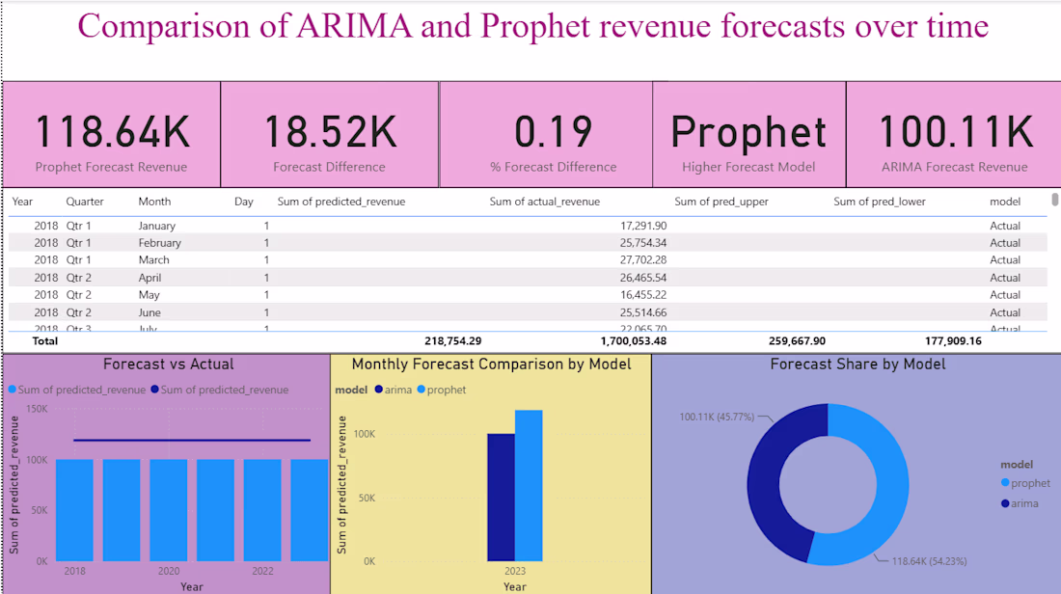The width and height of the screenshot is (1061, 594).
Task: Sort table by the Quarter column header
Action: (85, 202)
